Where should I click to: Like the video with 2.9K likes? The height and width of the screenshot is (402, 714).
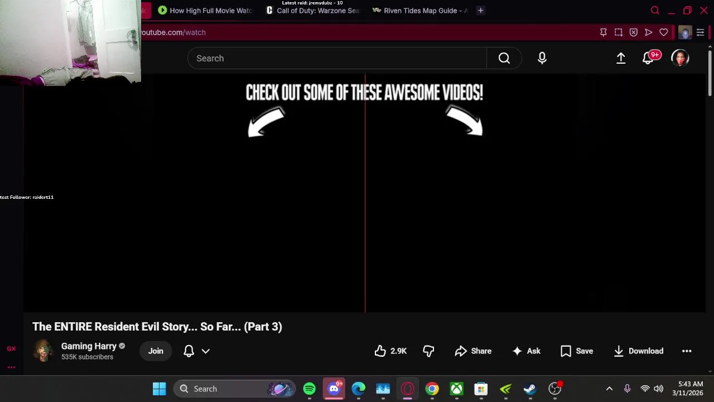[x=390, y=351]
